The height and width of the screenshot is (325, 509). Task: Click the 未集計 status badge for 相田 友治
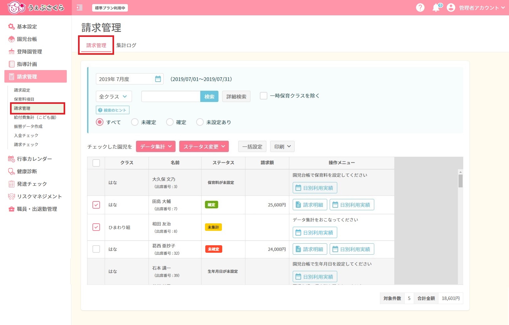213,227
